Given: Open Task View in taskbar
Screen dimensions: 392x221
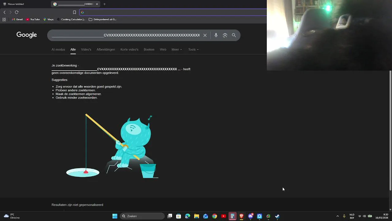Looking at the screenshot, I should [170, 216].
